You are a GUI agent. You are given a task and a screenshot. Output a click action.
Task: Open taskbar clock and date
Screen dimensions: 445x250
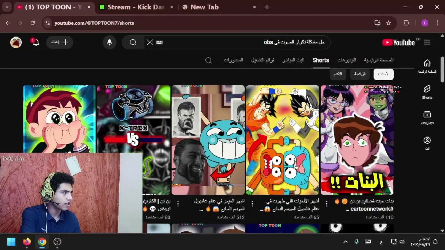[420, 242]
